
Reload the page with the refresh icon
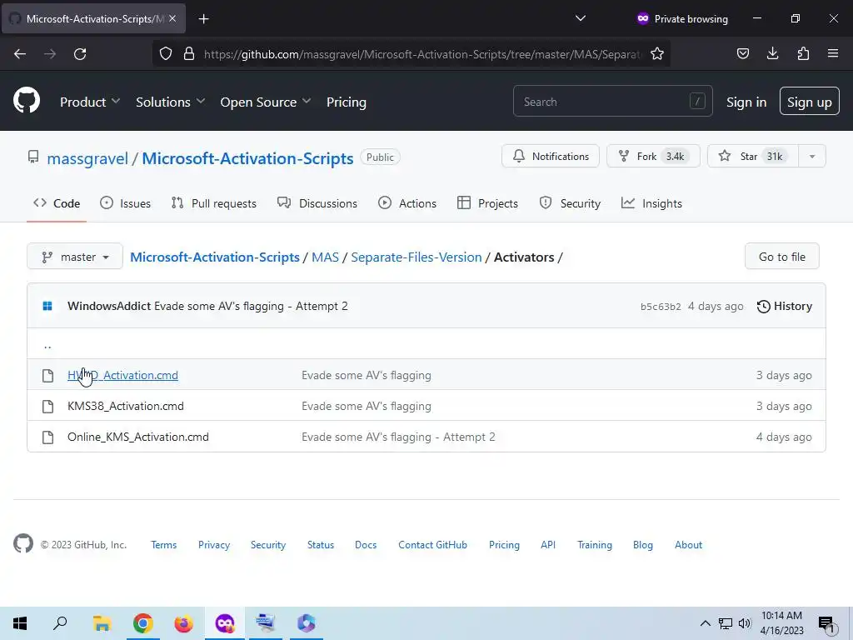click(x=80, y=54)
